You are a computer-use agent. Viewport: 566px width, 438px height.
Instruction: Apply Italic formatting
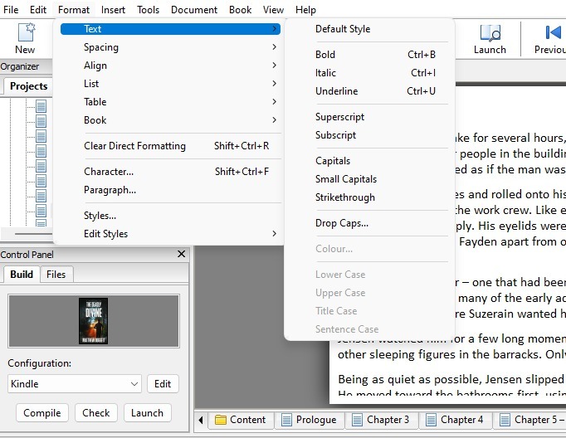pos(369,73)
